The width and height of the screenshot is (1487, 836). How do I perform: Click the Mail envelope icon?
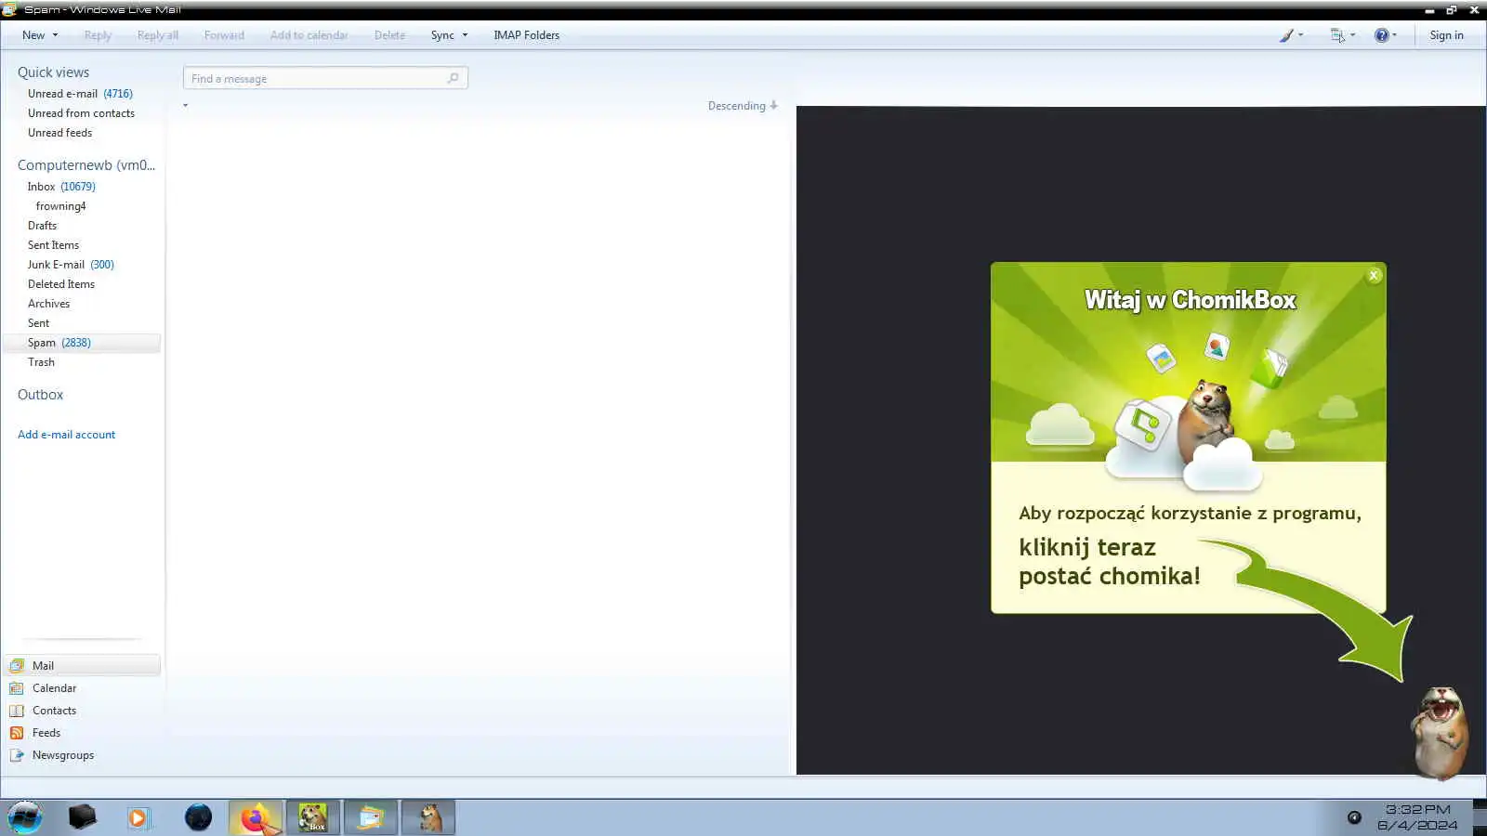point(17,666)
